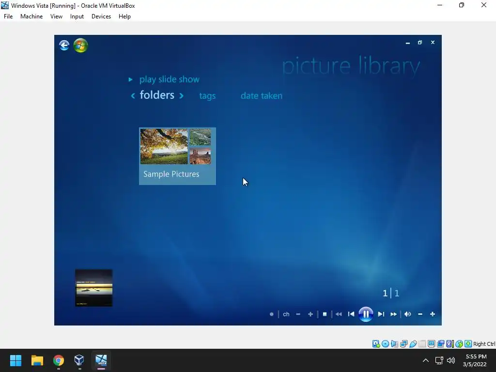Click the network adapters status icon

403,344
